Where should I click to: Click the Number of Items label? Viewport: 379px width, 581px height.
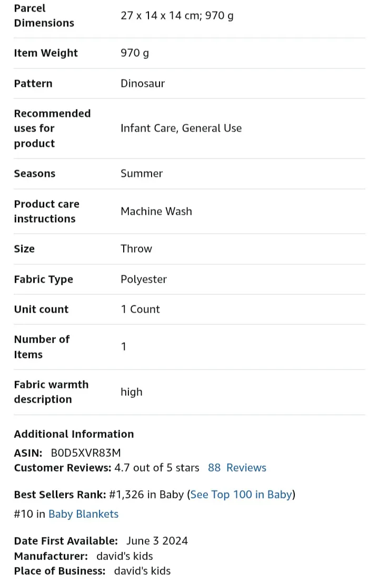point(42,347)
